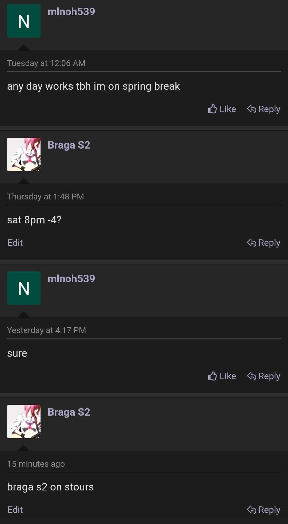Click the Reply arrow icon on 'sat 8pm -4?' post
The width and height of the screenshot is (288, 524).
point(252,242)
